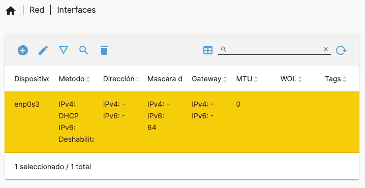Open the Interfaces breadcrumb item
This screenshot has width=365, height=188.
[x=76, y=10]
